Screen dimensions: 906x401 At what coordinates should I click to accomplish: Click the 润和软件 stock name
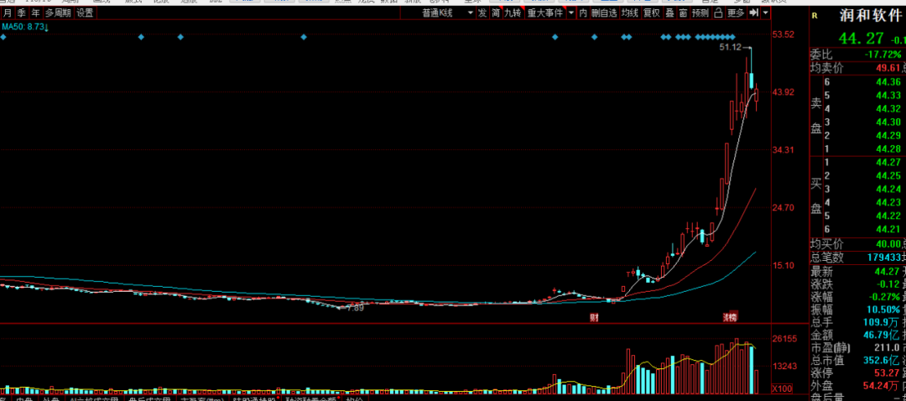[x=872, y=16]
